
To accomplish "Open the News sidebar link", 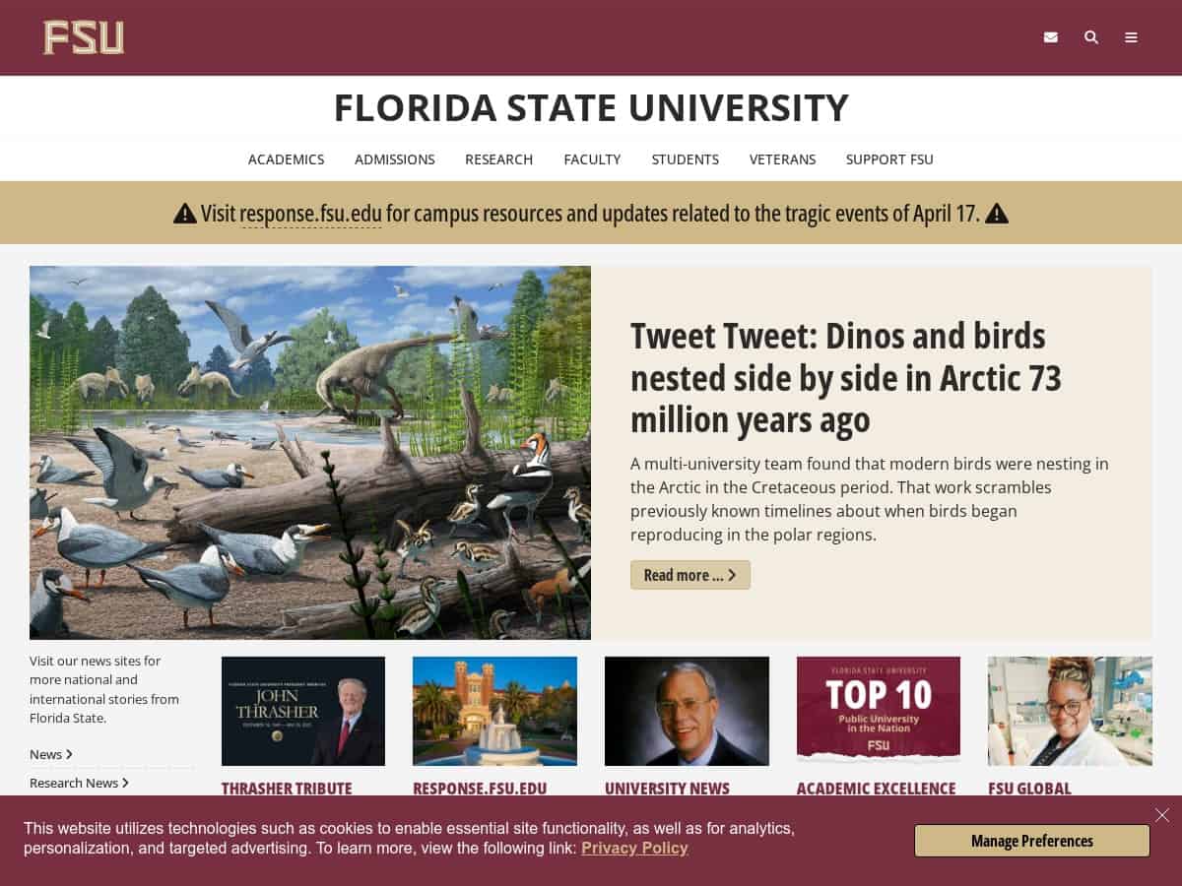I will [51, 754].
